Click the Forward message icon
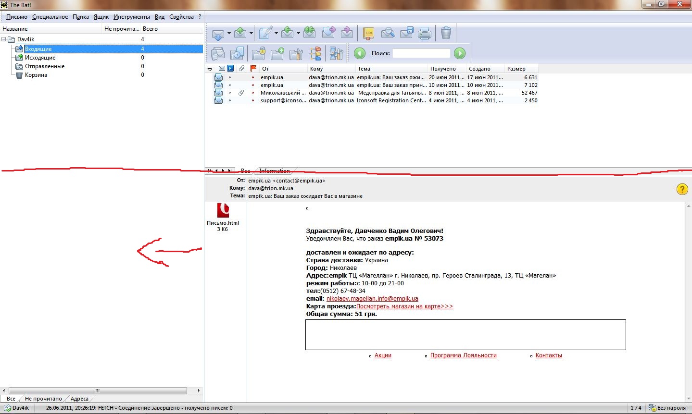The image size is (692, 414). [x=328, y=33]
